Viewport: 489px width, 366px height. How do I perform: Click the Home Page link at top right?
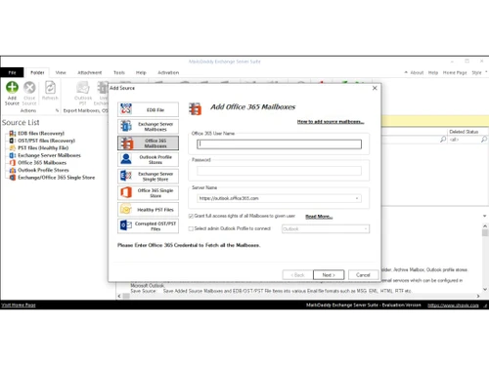click(x=455, y=72)
